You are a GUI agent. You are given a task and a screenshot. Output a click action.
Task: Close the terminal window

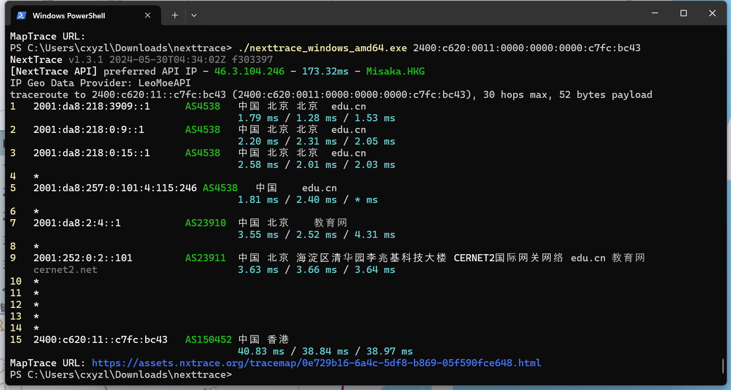(x=712, y=13)
